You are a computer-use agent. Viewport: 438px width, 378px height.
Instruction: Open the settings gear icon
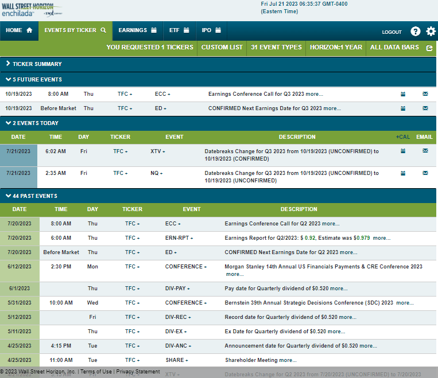click(x=431, y=32)
